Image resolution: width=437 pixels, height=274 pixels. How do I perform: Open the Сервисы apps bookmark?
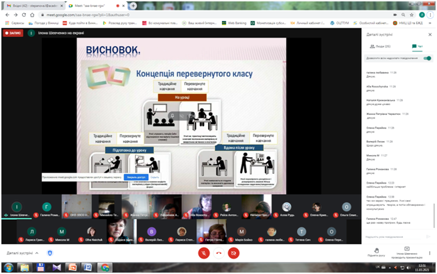click(x=15, y=23)
